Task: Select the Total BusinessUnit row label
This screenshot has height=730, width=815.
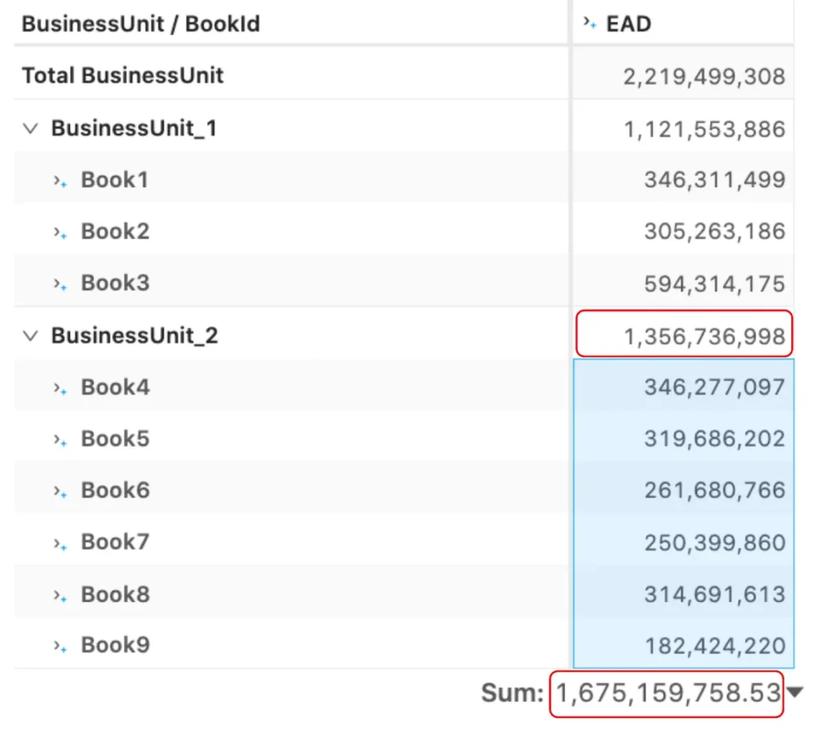Action: pyautogui.click(x=123, y=76)
